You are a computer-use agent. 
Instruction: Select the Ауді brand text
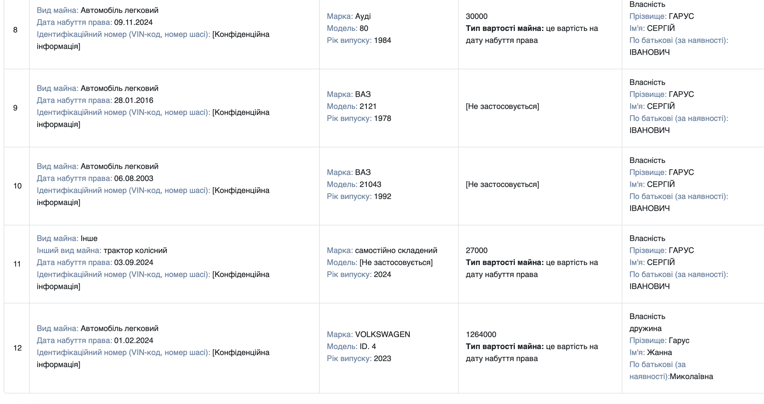point(363,16)
